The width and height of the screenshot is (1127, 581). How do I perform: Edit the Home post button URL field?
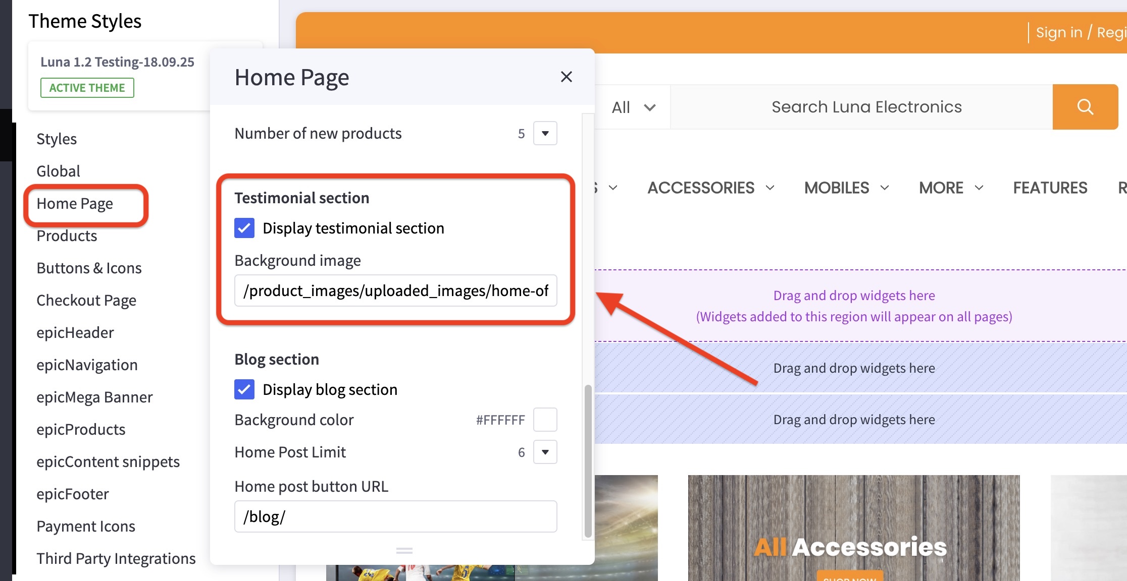[x=395, y=516]
